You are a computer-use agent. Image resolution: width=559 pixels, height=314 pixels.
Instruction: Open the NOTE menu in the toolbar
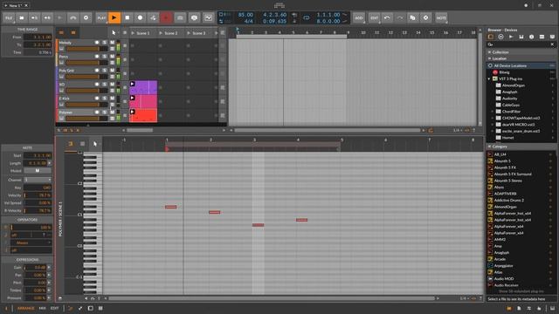click(x=441, y=17)
